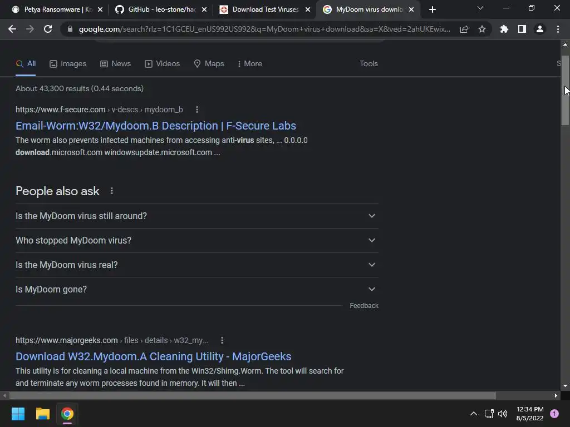Screen dimensions: 570x427
Task: Click the scroll up arrow of the vertical scrollbar
Action: (565, 44)
